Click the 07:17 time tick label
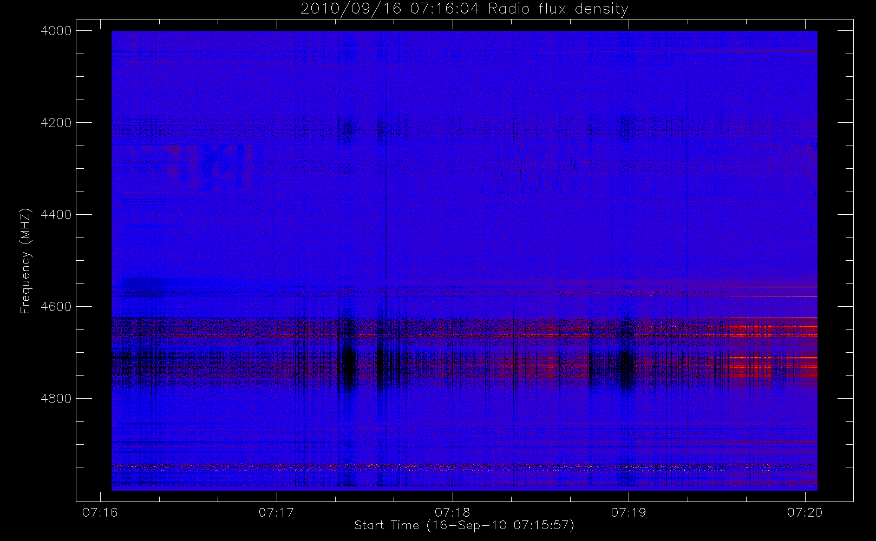The width and height of the screenshot is (876, 541). pyautogui.click(x=276, y=512)
